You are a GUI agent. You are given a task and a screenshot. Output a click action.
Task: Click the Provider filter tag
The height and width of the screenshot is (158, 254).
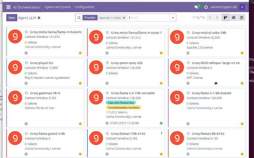tap(90, 18)
